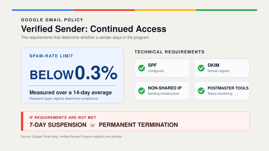
Task: Click the Spam-Rate Limit heading
Action: coord(51,56)
